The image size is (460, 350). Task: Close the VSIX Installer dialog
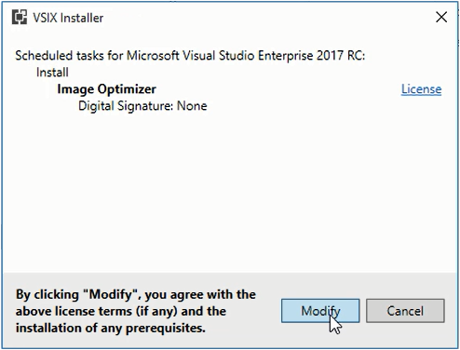441,17
